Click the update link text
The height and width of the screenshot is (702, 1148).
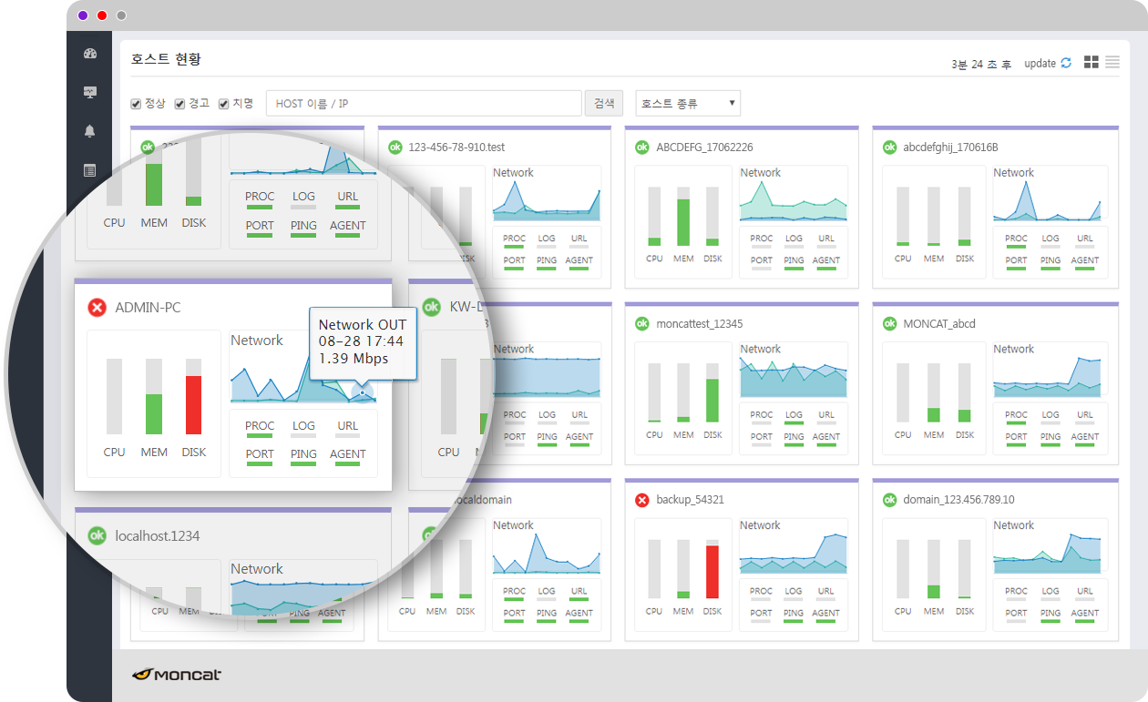click(x=1040, y=64)
